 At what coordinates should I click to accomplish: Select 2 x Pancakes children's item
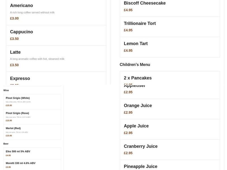point(170,78)
